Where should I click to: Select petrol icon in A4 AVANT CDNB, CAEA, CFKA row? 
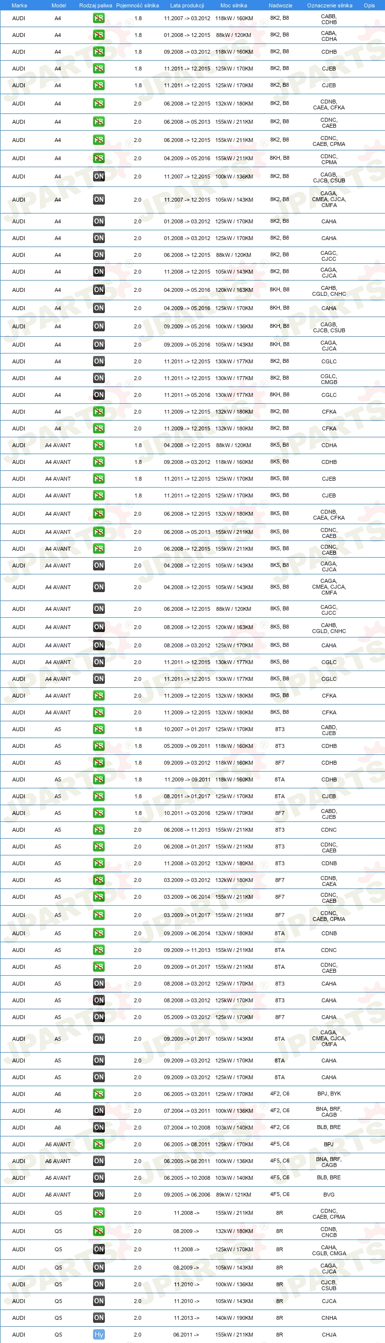click(x=99, y=514)
